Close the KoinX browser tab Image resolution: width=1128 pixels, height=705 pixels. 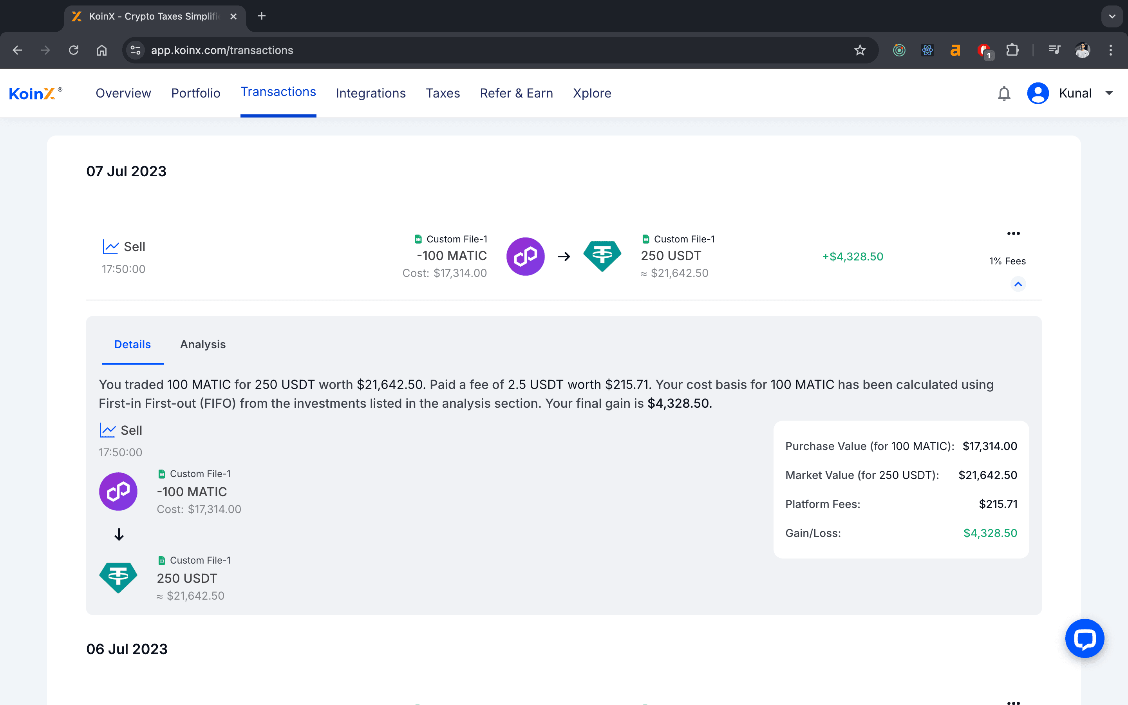pos(233,16)
